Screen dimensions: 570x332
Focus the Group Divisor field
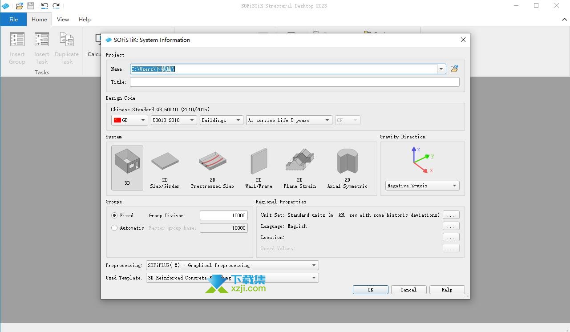(x=223, y=215)
